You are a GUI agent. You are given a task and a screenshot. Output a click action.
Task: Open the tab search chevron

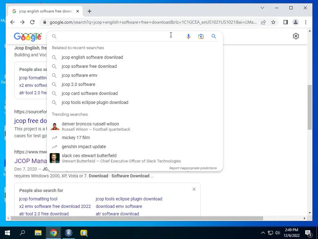coord(262,8)
